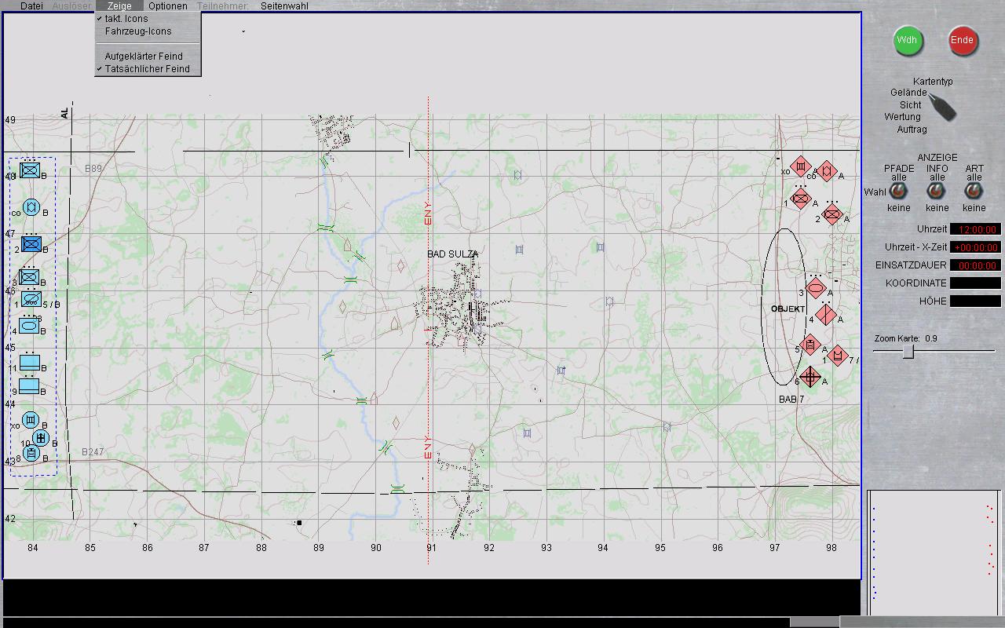This screenshot has width=1005, height=628.
Task: Click red unit 4 diamond with diagonal slash
Action: pyautogui.click(x=825, y=315)
